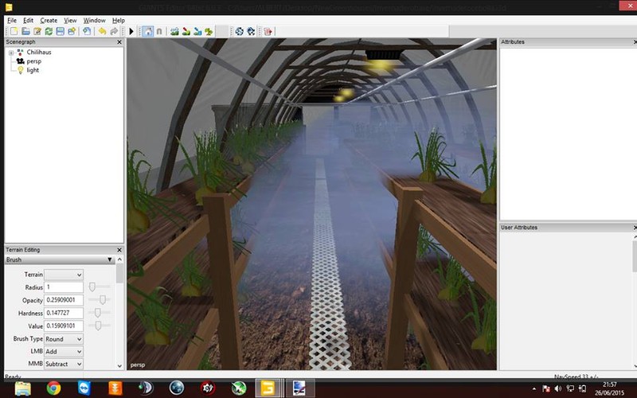Open the Terrain dropdown
Screen dimensions: 637x398
[x=64, y=275]
